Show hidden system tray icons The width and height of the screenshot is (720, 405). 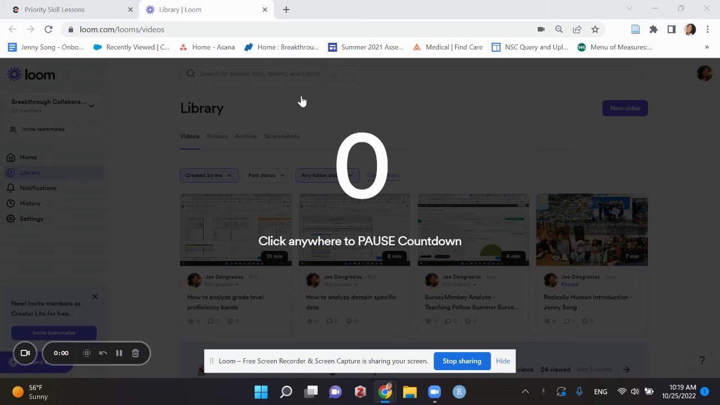coord(525,391)
